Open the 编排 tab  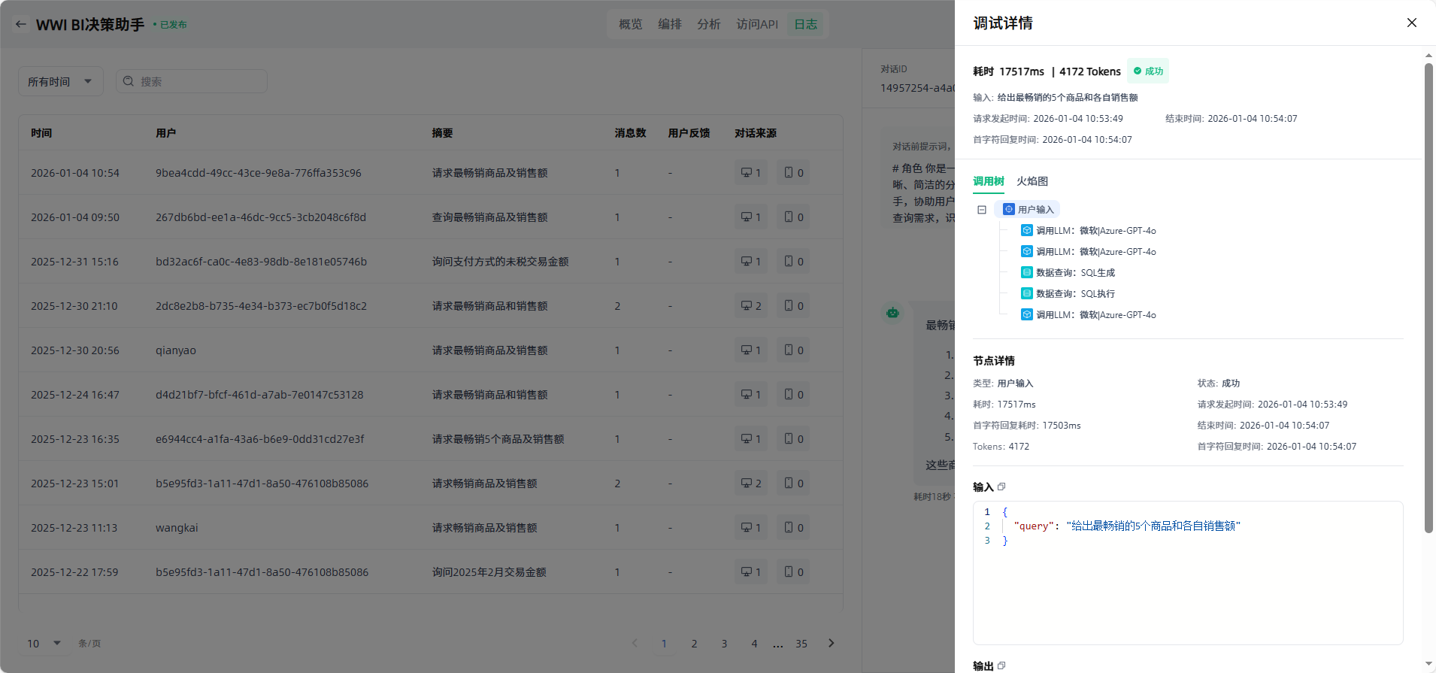coord(669,24)
